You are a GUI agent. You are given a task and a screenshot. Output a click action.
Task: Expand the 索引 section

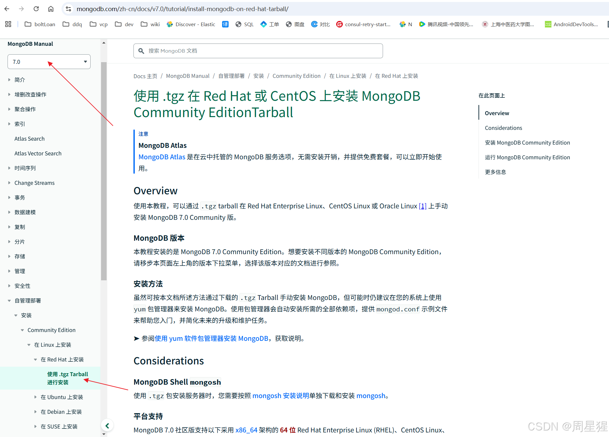pyautogui.click(x=9, y=124)
